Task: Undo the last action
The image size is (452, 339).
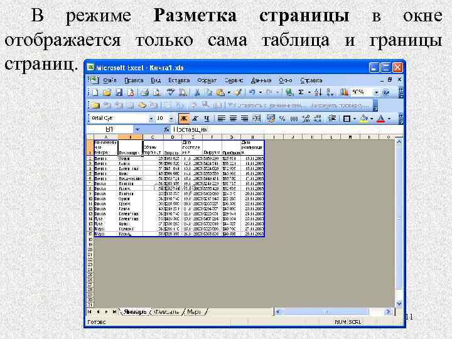Action: (252, 92)
